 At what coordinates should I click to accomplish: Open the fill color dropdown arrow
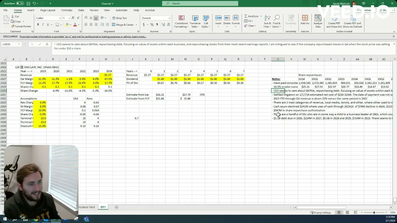pyautogui.click(x=70, y=24)
